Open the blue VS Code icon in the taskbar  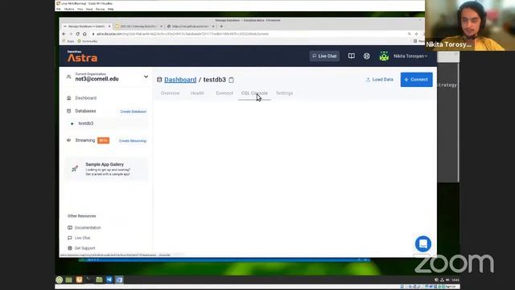[109, 280]
